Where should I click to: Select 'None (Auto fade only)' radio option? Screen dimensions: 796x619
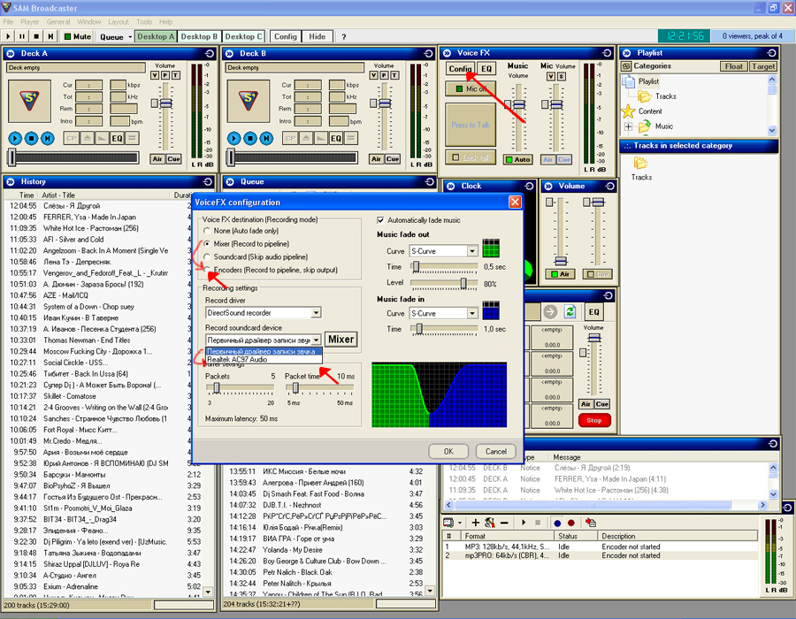click(207, 230)
